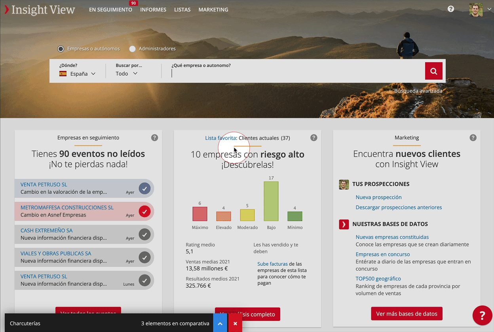The height and width of the screenshot is (332, 494).
Task: Click the 90 notifications badge
Action: pos(133,3)
